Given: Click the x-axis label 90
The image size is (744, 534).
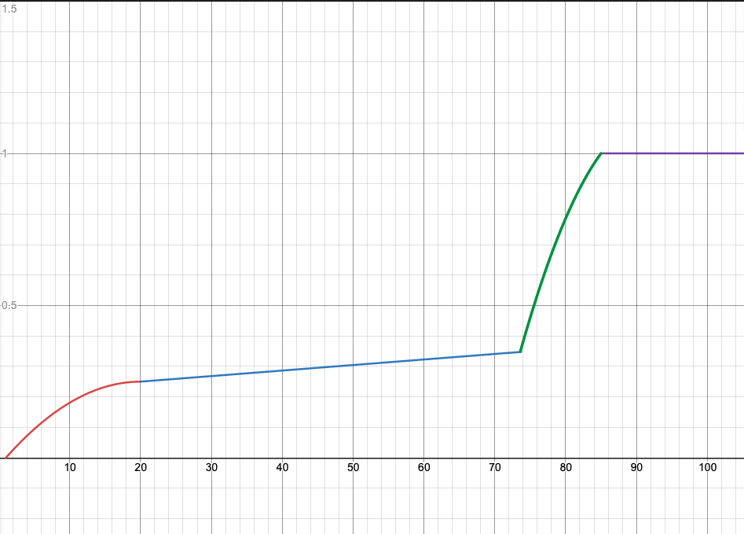Looking at the screenshot, I should coord(636,468).
